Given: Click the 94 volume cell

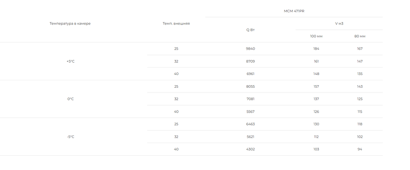Looking at the screenshot, I should click(x=360, y=150).
